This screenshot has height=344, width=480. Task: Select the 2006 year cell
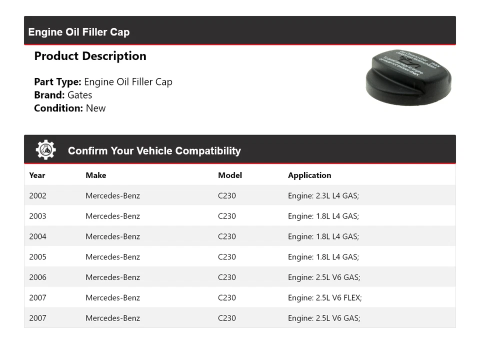37,277
